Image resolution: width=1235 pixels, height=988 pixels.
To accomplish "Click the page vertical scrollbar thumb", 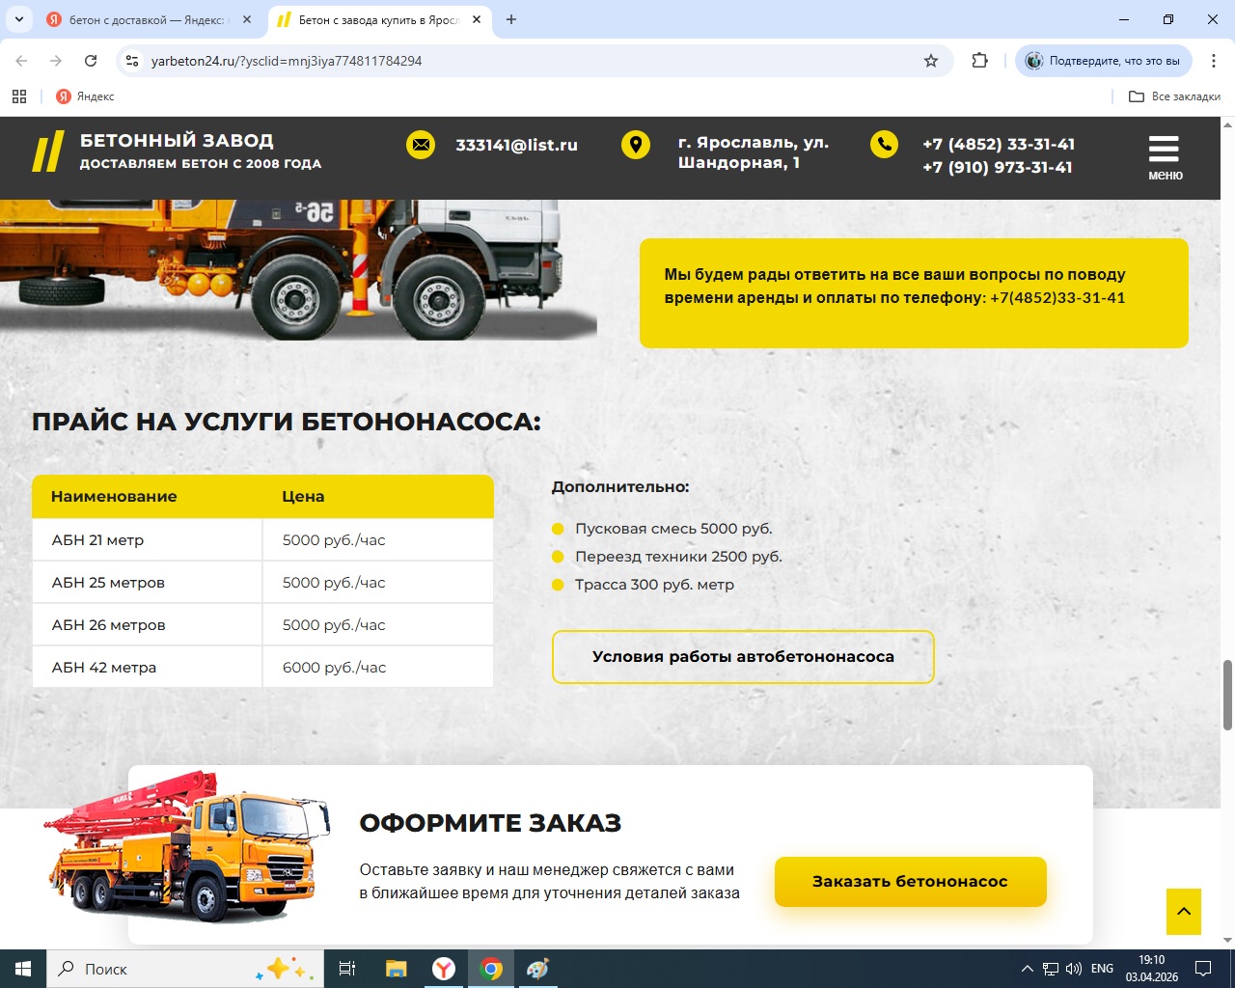I will click(1227, 695).
